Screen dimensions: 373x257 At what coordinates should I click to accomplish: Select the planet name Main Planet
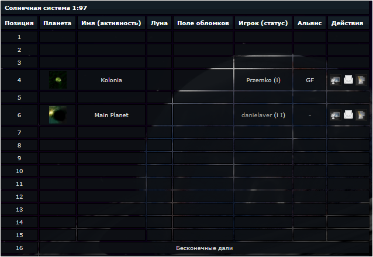click(111, 115)
